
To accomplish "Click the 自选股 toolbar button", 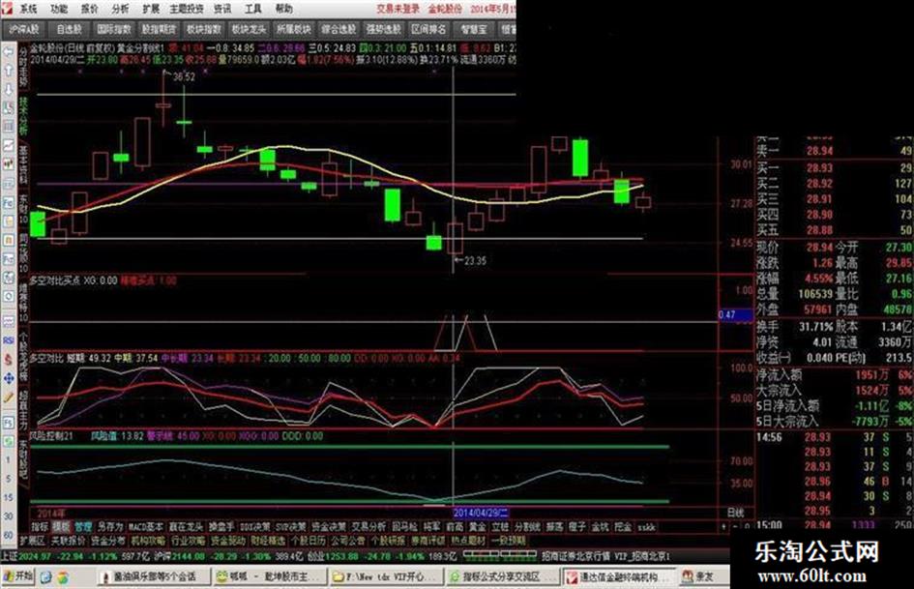I will pos(70,29).
